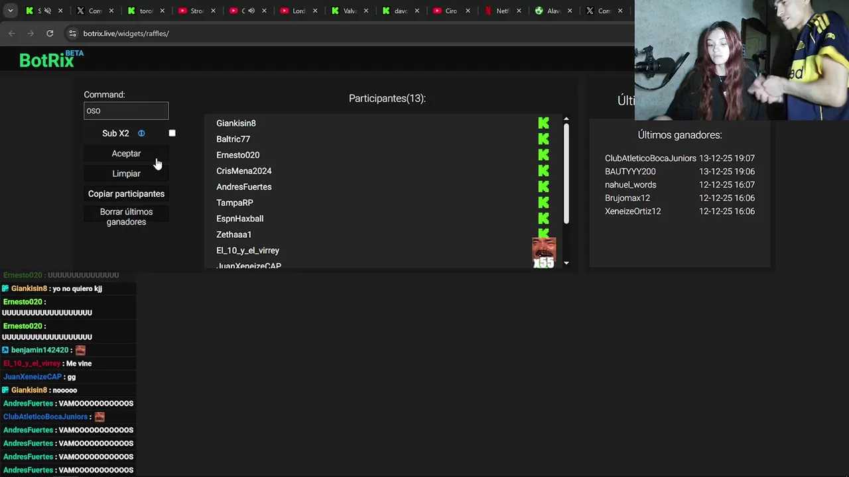This screenshot has width=849, height=477.
Task: Toggle the Sub X2 checkbox
Action: (x=172, y=133)
